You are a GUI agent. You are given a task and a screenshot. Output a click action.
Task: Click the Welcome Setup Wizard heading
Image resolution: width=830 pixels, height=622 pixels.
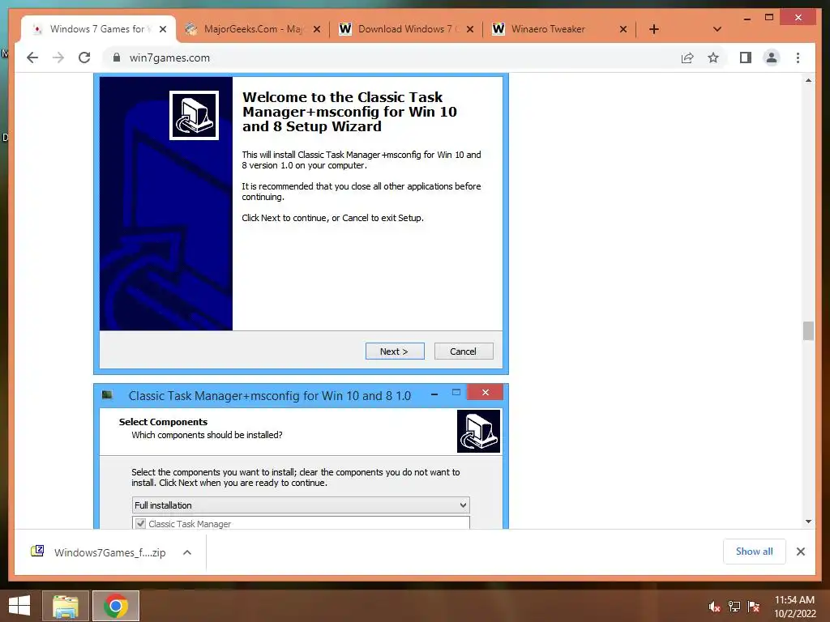pos(349,112)
